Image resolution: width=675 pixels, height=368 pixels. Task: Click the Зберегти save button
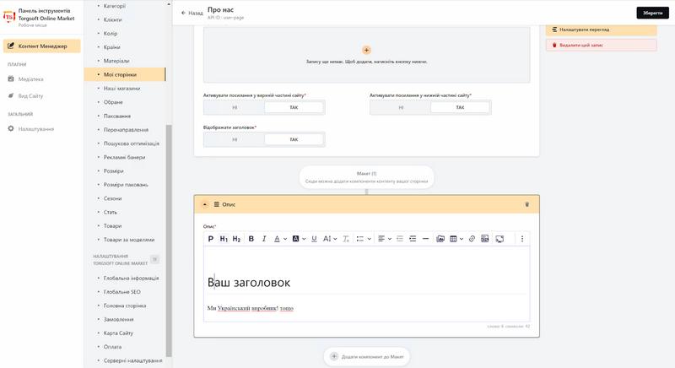click(652, 13)
